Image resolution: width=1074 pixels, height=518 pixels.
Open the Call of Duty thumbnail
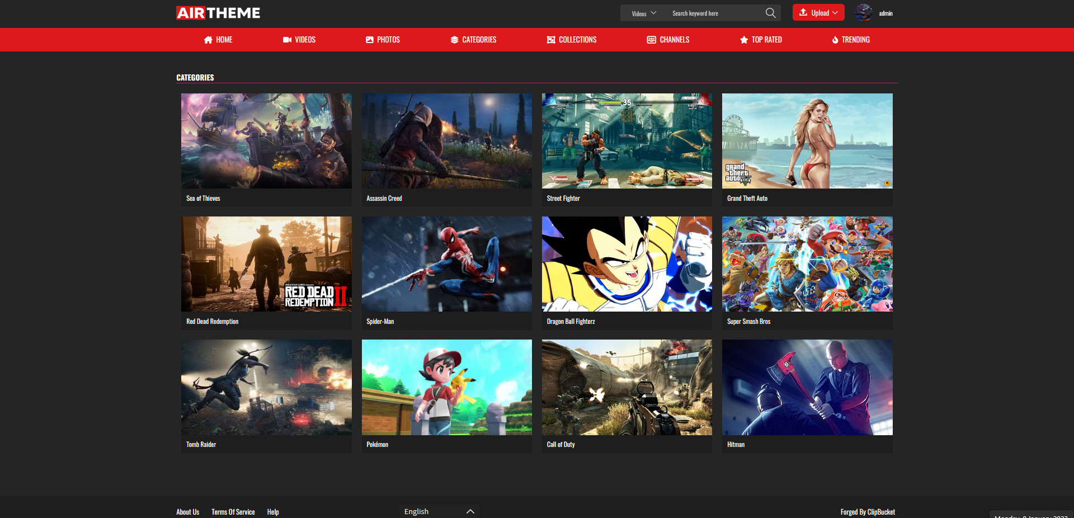tap(626, 387)
